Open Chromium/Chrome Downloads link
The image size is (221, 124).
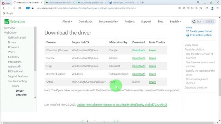(x=139, y=50)
